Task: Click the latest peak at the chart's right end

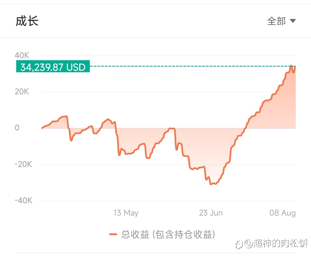Action: tap(291, 66)
